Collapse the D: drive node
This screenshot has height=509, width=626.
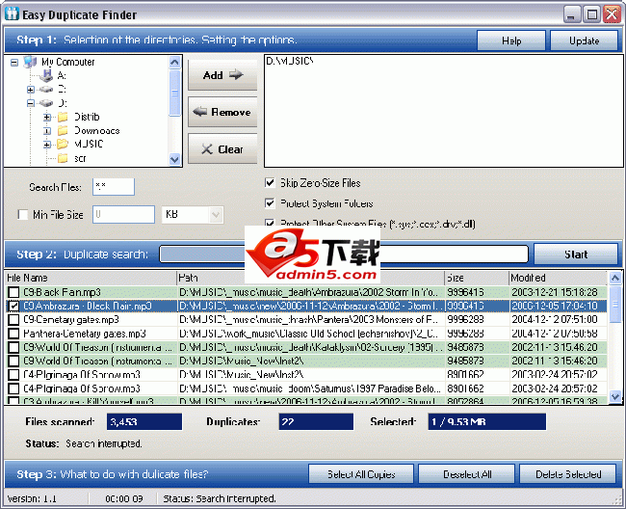pyautogui.click(x=31, y=103)
